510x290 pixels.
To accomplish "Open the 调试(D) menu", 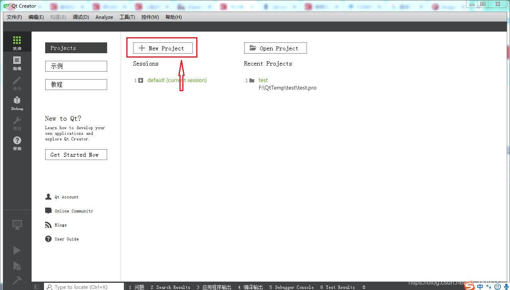I will [x=81, y=17].
